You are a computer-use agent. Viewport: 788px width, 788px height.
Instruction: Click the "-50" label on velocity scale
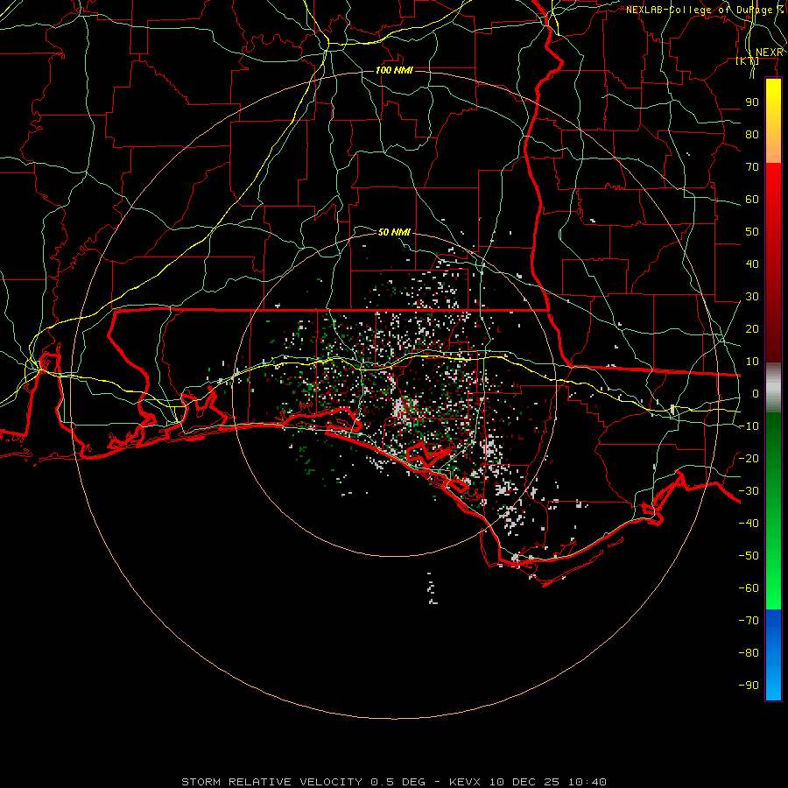(749, 556)
